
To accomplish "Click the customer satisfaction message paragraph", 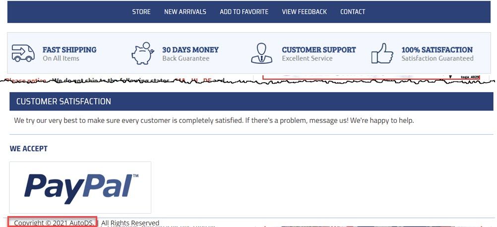I will coord(214,120).
